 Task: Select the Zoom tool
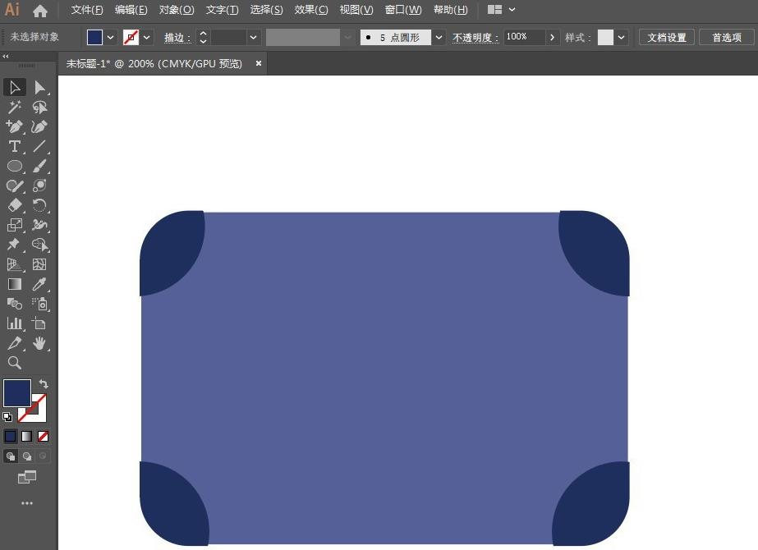(15, 363)
